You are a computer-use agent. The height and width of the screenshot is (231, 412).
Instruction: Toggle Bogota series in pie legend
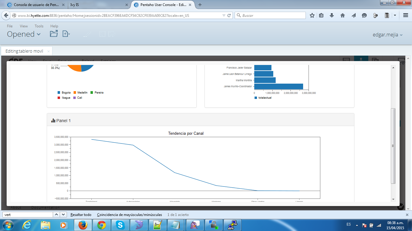pyautogui.click(x=64, y=93)
